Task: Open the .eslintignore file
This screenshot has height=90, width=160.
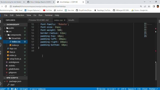Action: click(x=15, y=62)
